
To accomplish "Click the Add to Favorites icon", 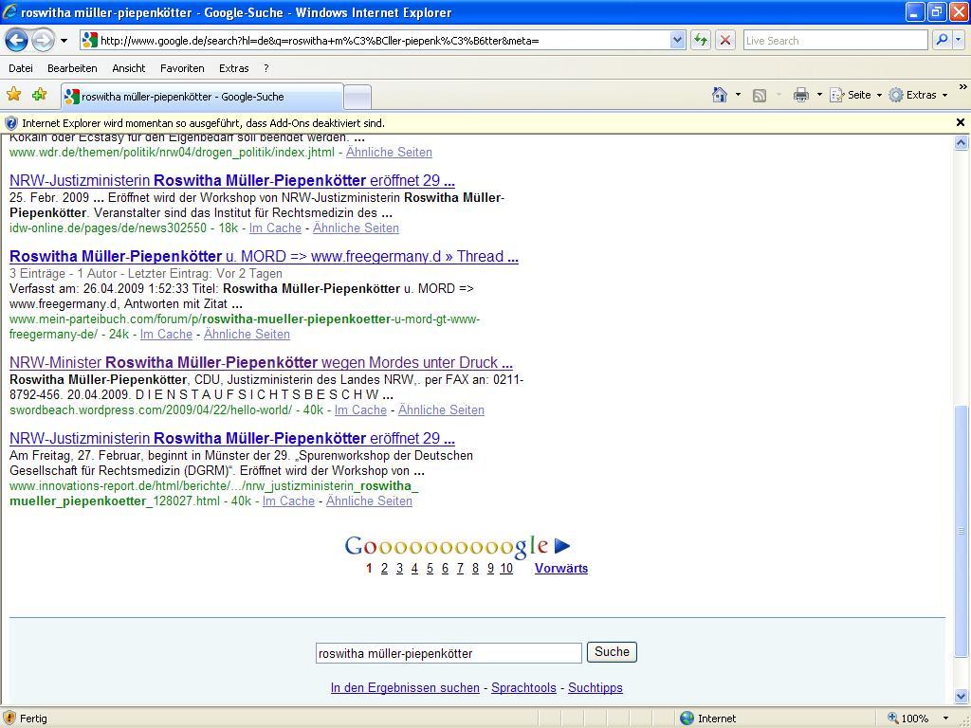I will click(39, 95).
